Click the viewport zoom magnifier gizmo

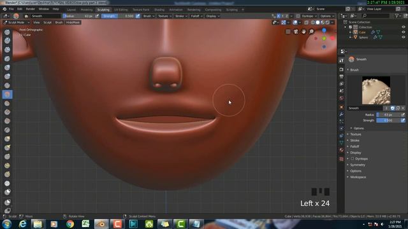pos(312,32)
